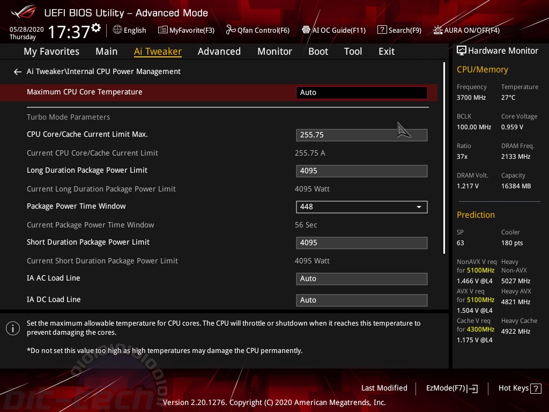
Task: Click the 100.00 MHz BCLK value
Action: (474, 127)
